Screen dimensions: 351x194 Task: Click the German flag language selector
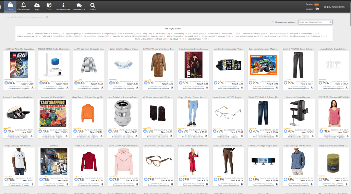coord(316,4)
